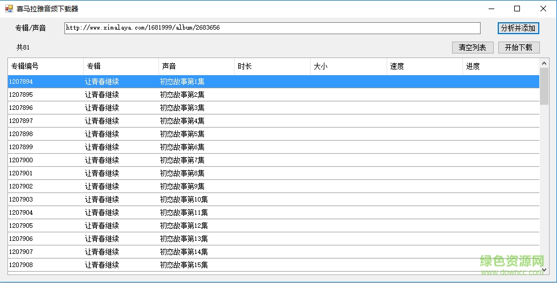Click the 分析并添加 button
The height and width of the screenshot is (283, 557).
click(518, 28)
